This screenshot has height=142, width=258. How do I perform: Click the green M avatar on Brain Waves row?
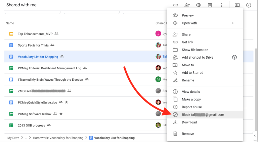click(158, 79)
